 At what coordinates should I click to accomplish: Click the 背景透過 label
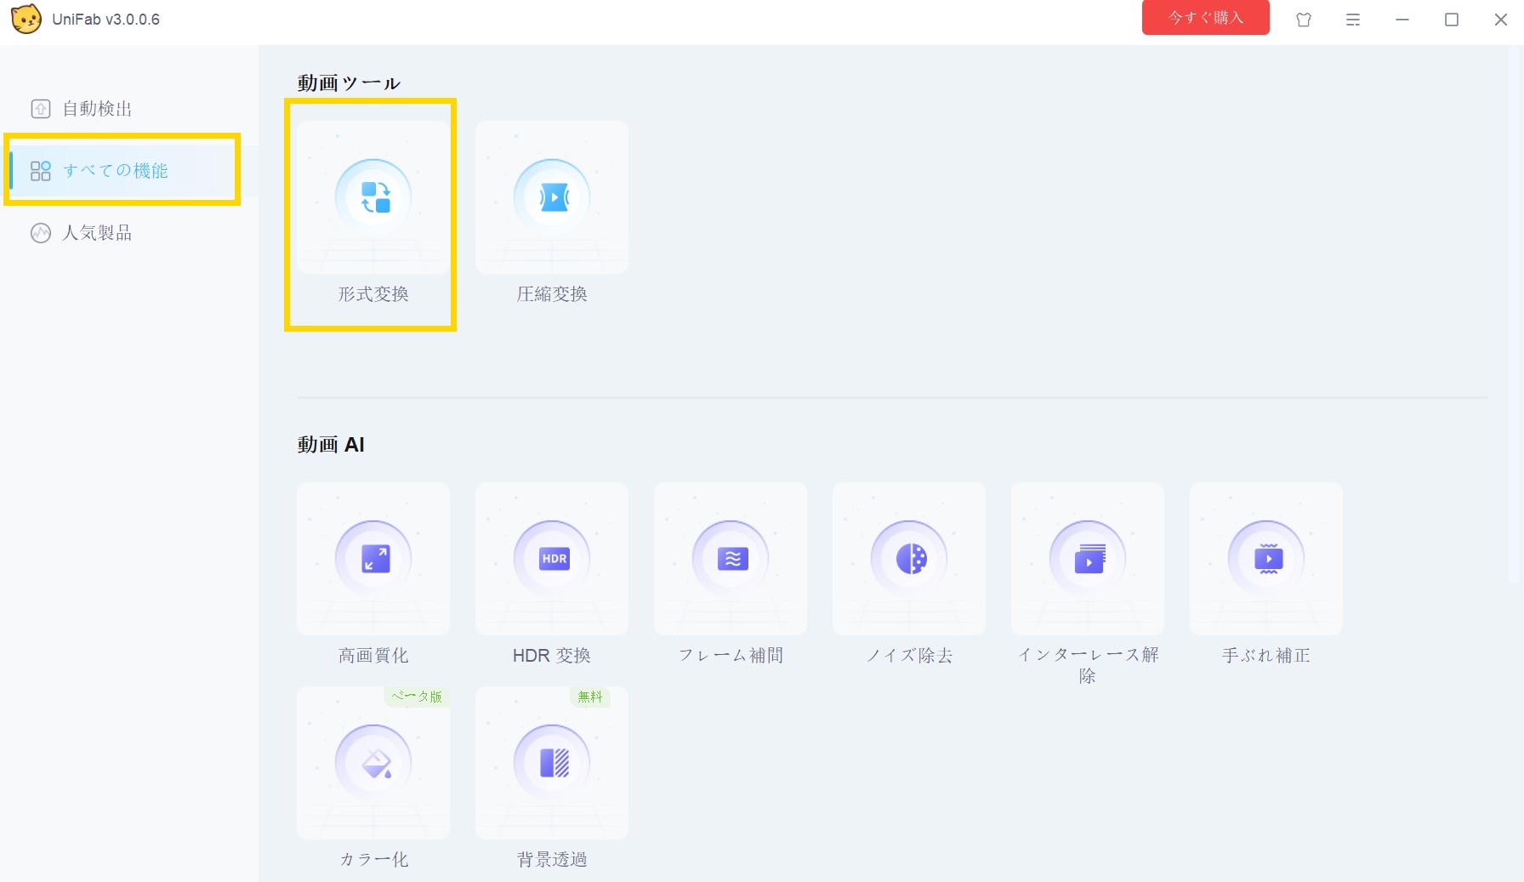(552, 860)
